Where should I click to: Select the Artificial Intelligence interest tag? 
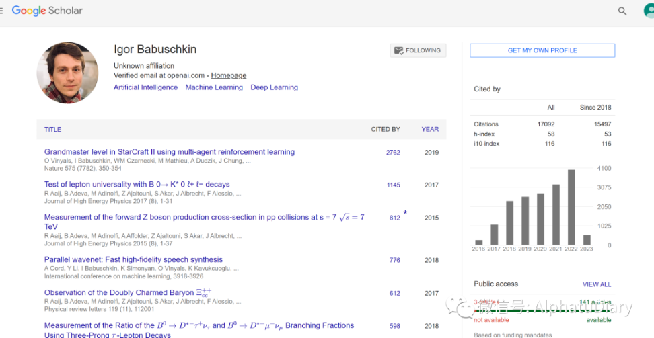point(145,87)
